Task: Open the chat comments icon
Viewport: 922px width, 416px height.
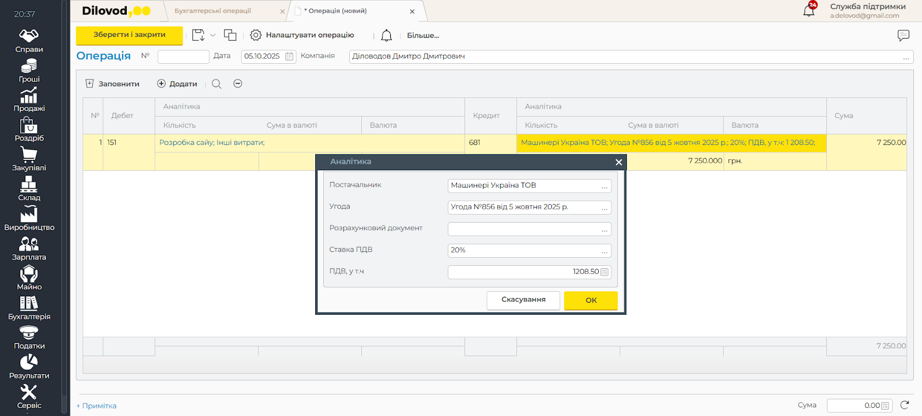Action: pos(903,36)
